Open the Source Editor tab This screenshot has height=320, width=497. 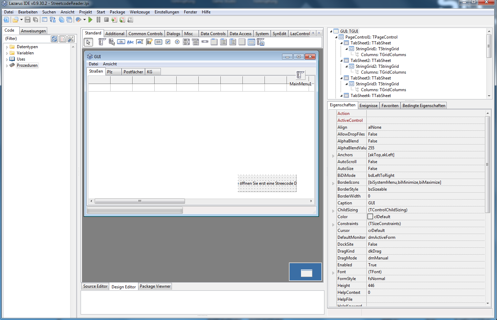coord(95,286)
